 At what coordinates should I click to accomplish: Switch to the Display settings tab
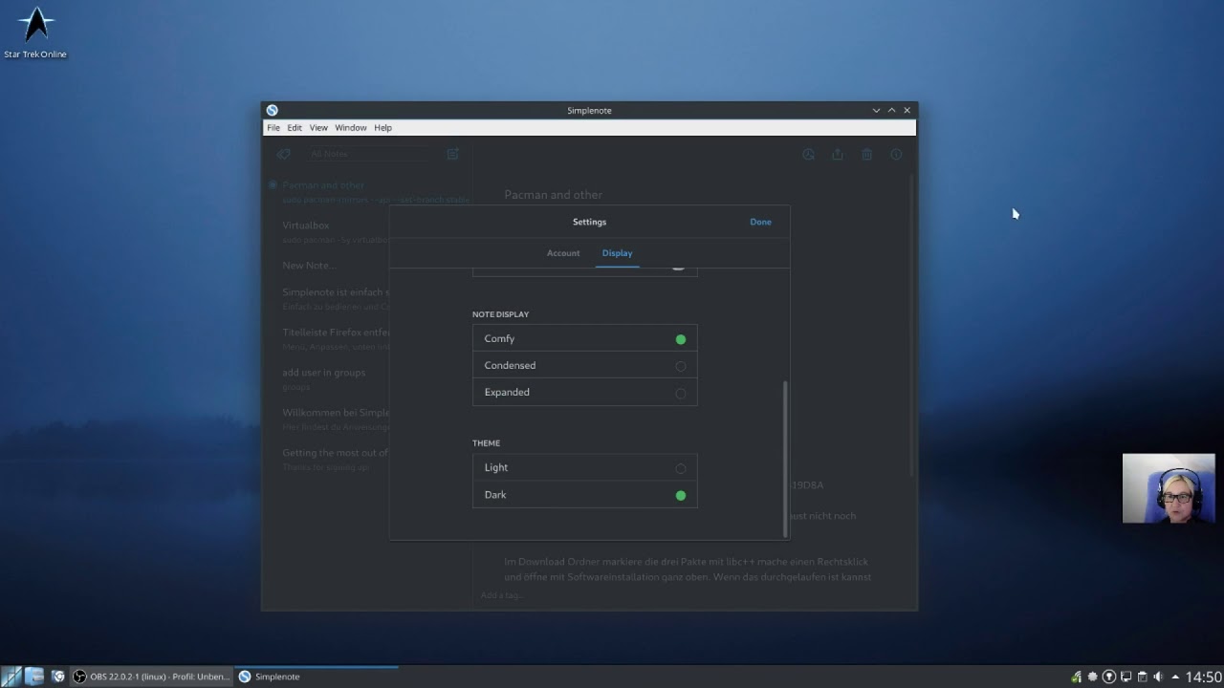pos(617,253)
